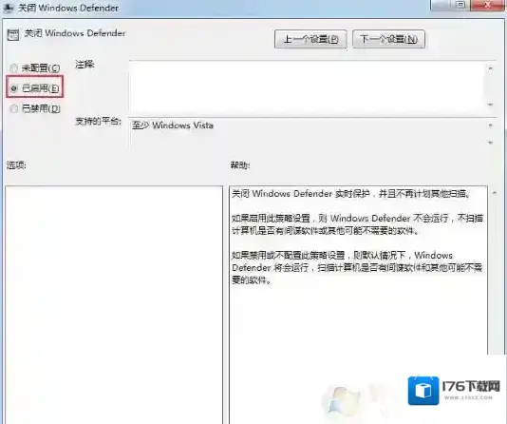This screenshot has width=507, height=424.
Task: Click the 帮助 label
Action: (x=240, y=165)
